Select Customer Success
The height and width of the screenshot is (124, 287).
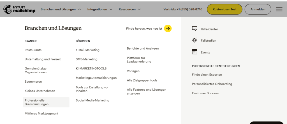coord(205,93)
